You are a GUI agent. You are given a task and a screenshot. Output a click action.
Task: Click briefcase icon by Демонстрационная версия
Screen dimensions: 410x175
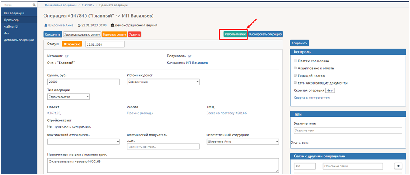tap(112, 26)
